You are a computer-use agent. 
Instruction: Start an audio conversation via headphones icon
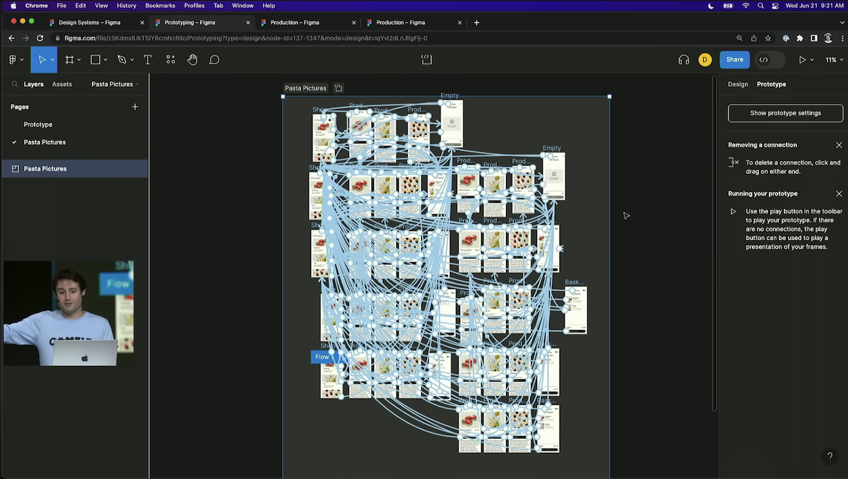coord(683,59)
